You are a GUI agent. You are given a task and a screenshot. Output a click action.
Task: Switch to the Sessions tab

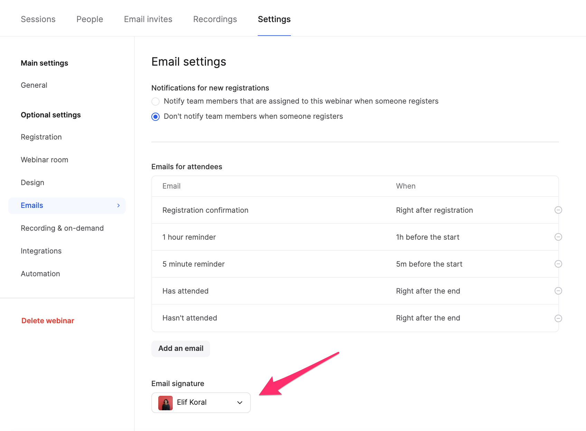click(x=38, y=19)
